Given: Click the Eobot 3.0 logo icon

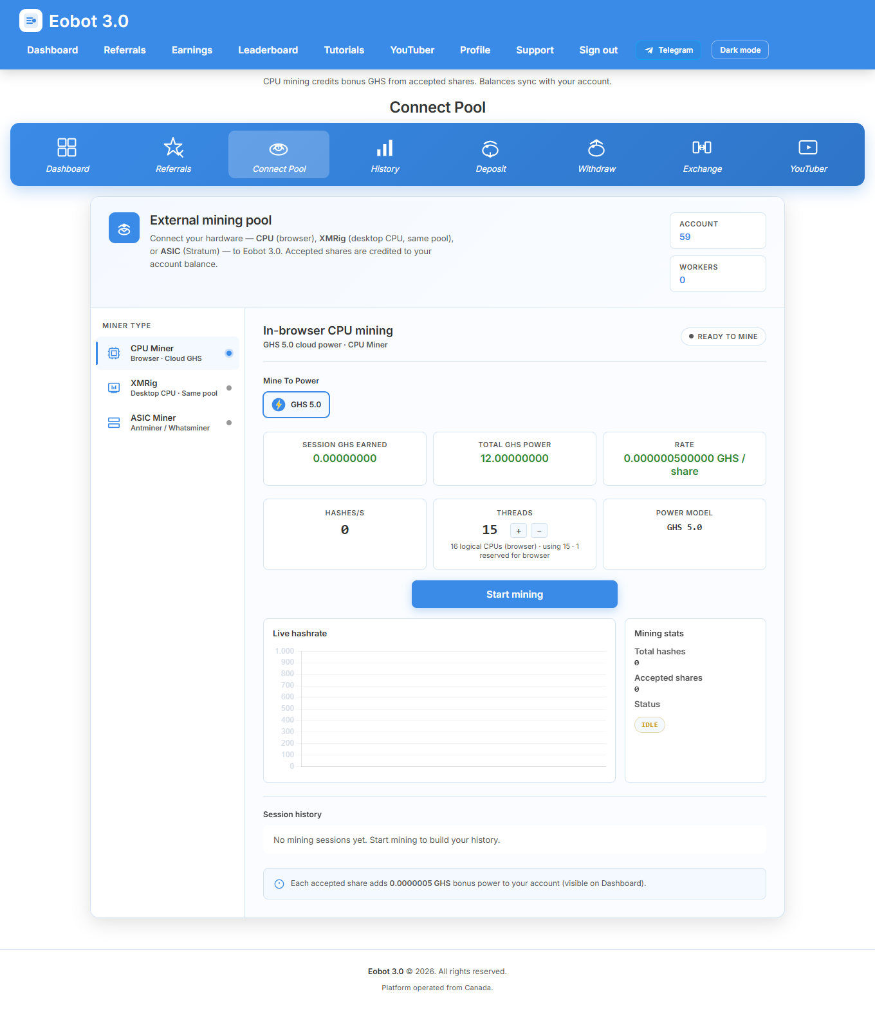Looking at the screenshot, I should 31,21.
